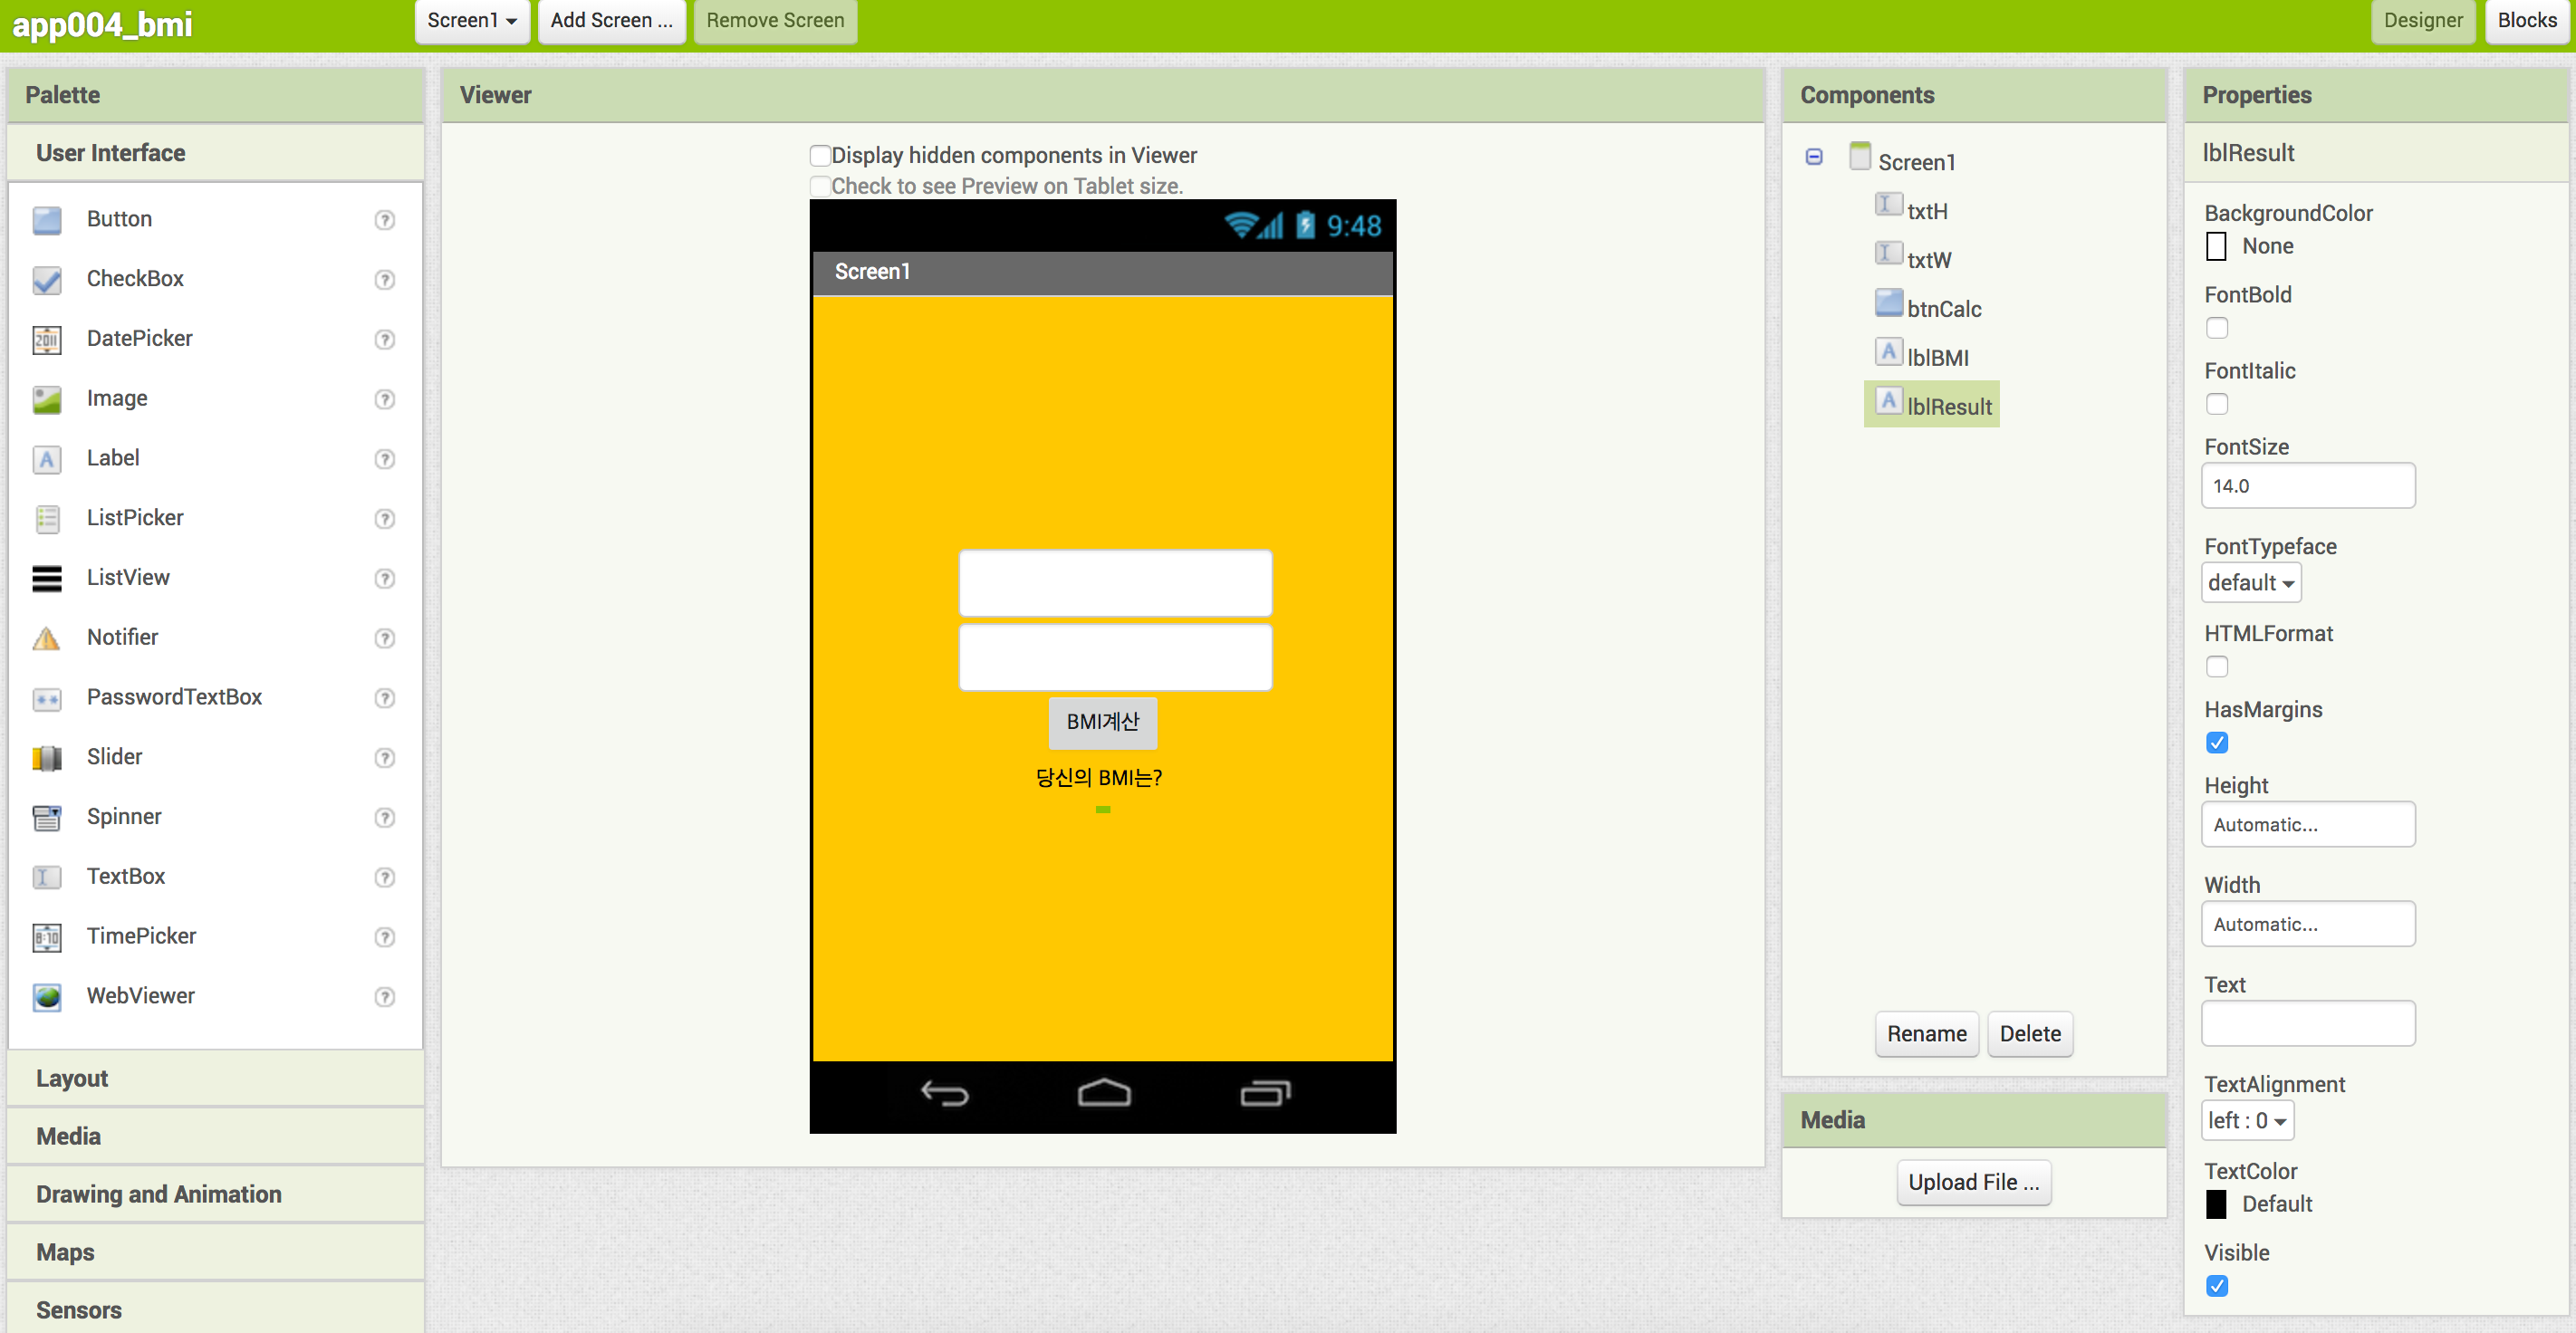Open the TextAlignment left dropdown
This screenshot has height=1333, width=2576.
(2247, 1121)
